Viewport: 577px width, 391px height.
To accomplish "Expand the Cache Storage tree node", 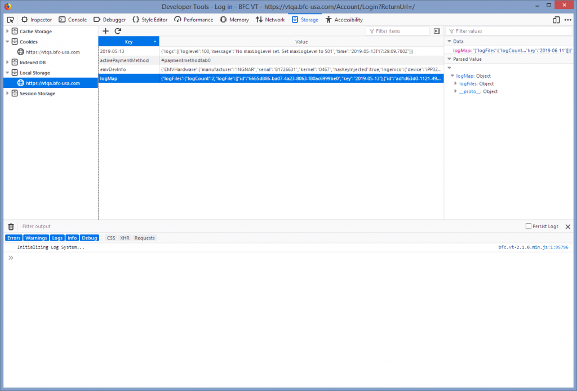I will tap(7, 31).
